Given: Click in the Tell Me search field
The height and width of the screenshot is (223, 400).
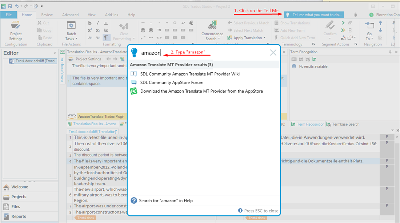Looking at the screenshot, I should point(204,53).
